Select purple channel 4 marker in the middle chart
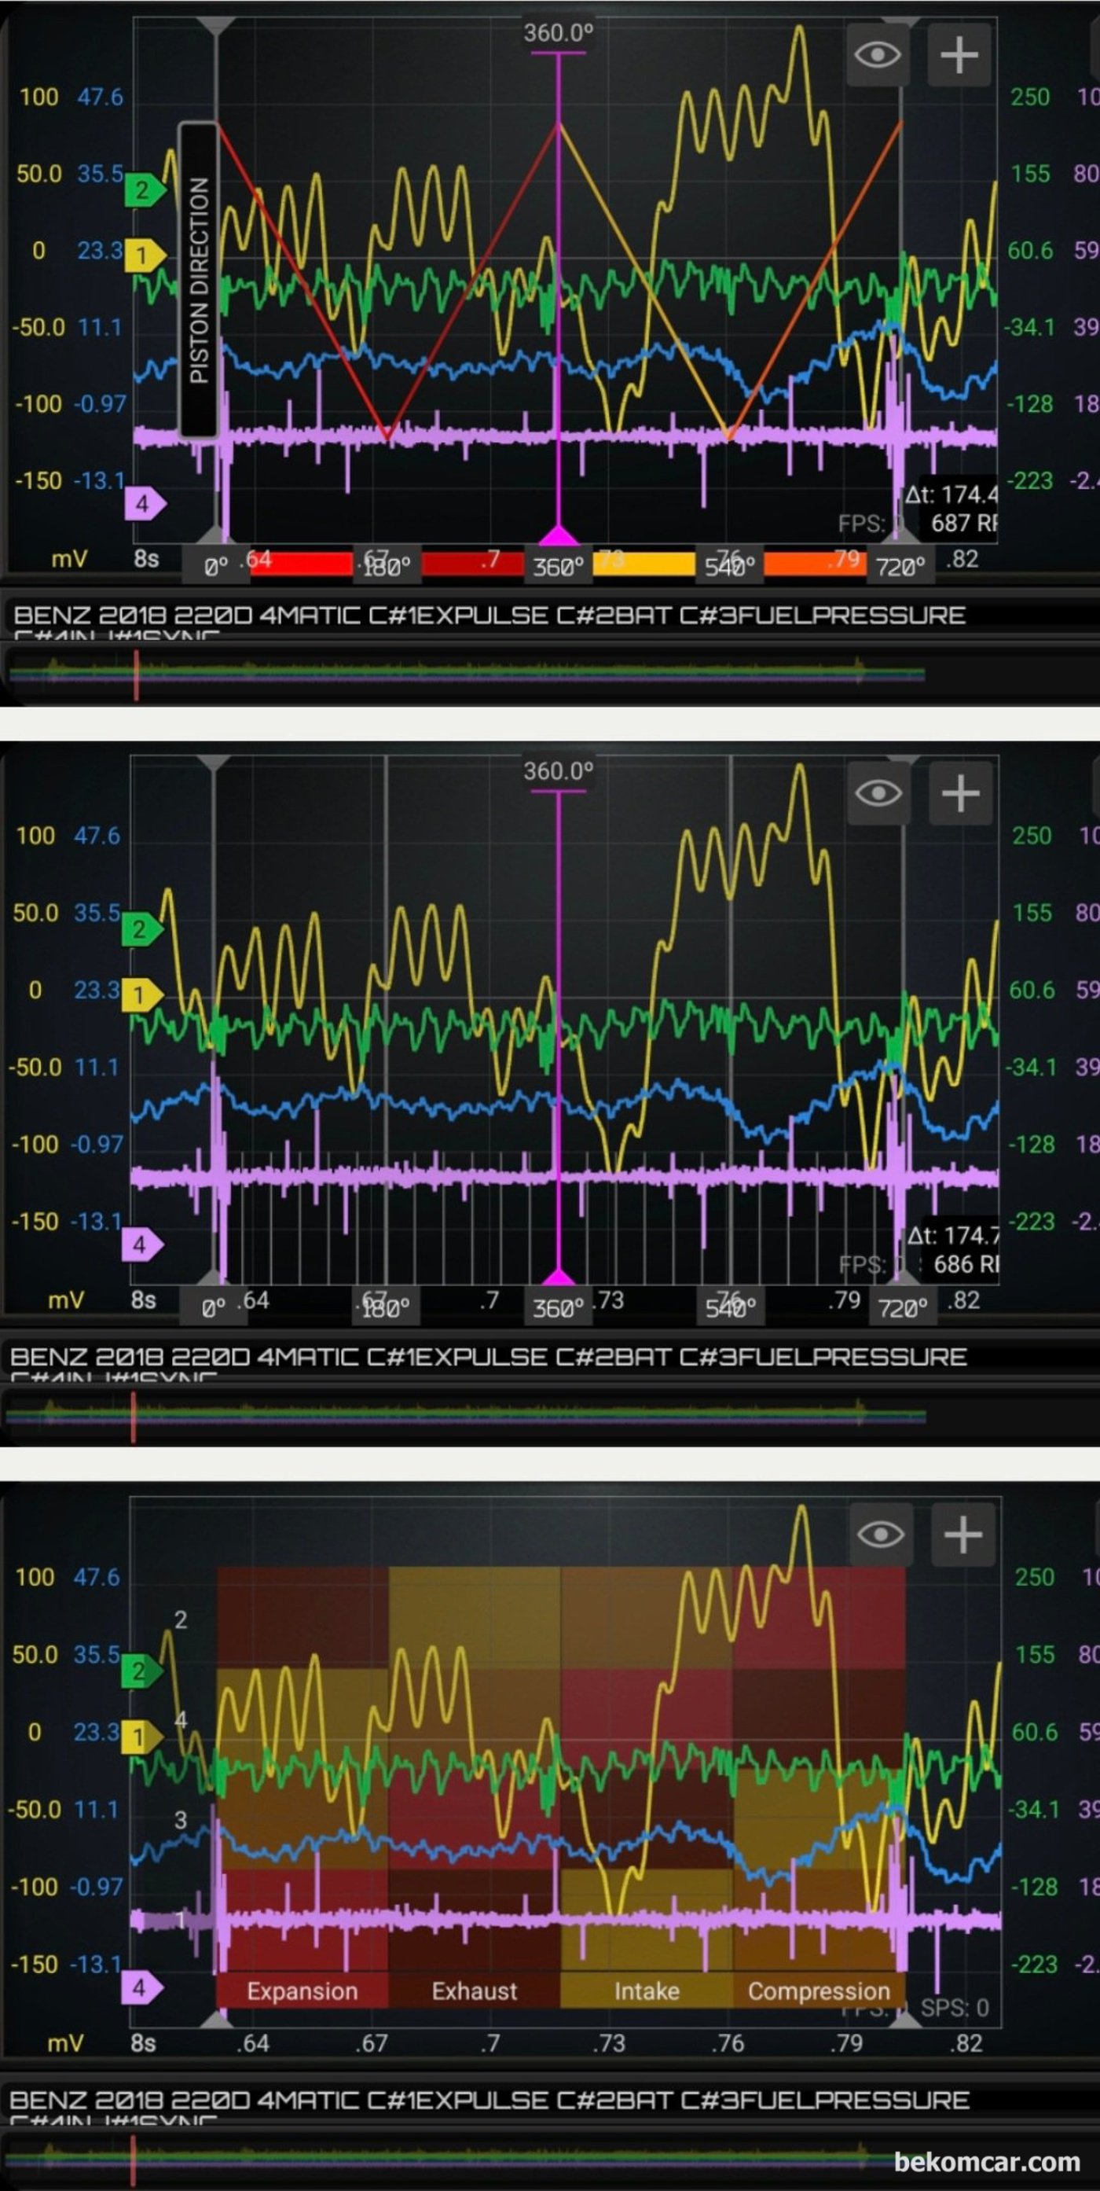Image resolution: width=1100 pixels, height=2191 pixels. coord(141,1245)
